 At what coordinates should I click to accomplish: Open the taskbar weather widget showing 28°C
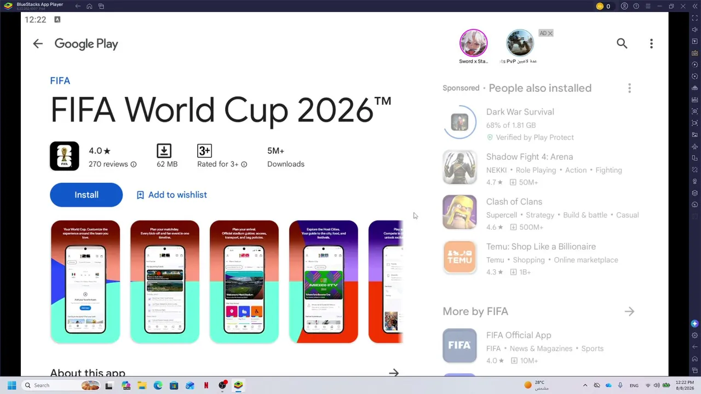(x=537, y=385)
